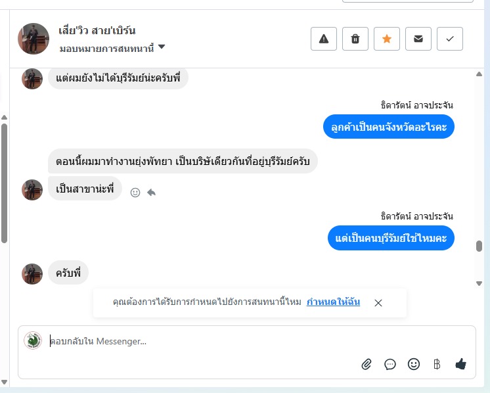Delete conversation using trash icon
The width and height of the screenshot is (490, 393).
(x=355, y=39)
